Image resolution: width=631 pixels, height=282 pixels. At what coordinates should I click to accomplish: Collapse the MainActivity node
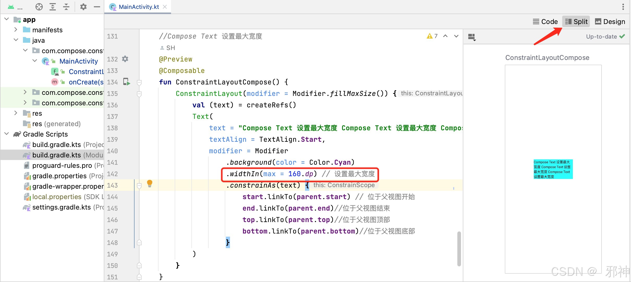tap(34, 61)
